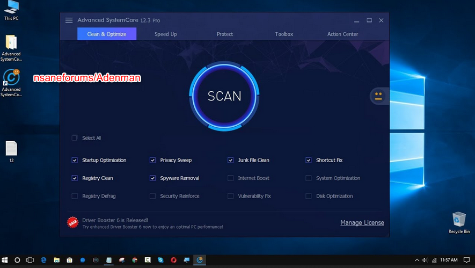This screenshot has height=268, width=475.
Task: Launch Skype from taskbar
Action: click(x=160, y=260)
